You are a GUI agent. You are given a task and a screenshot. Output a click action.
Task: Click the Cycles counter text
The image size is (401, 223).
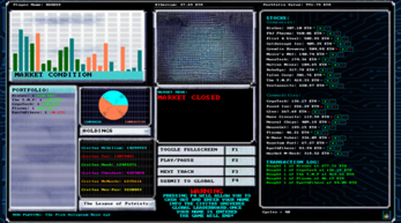tap(276, 212)
